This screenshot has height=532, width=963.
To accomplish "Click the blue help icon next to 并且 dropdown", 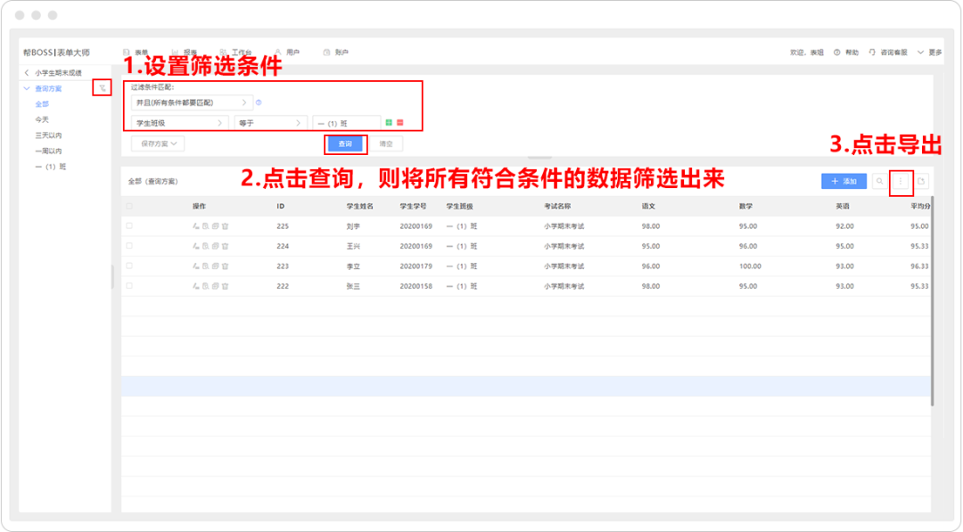I will pyautogui.click(x=259, y=102).
